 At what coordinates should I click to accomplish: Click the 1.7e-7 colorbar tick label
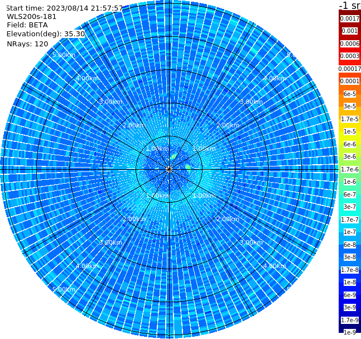click(x=350, y=219)
